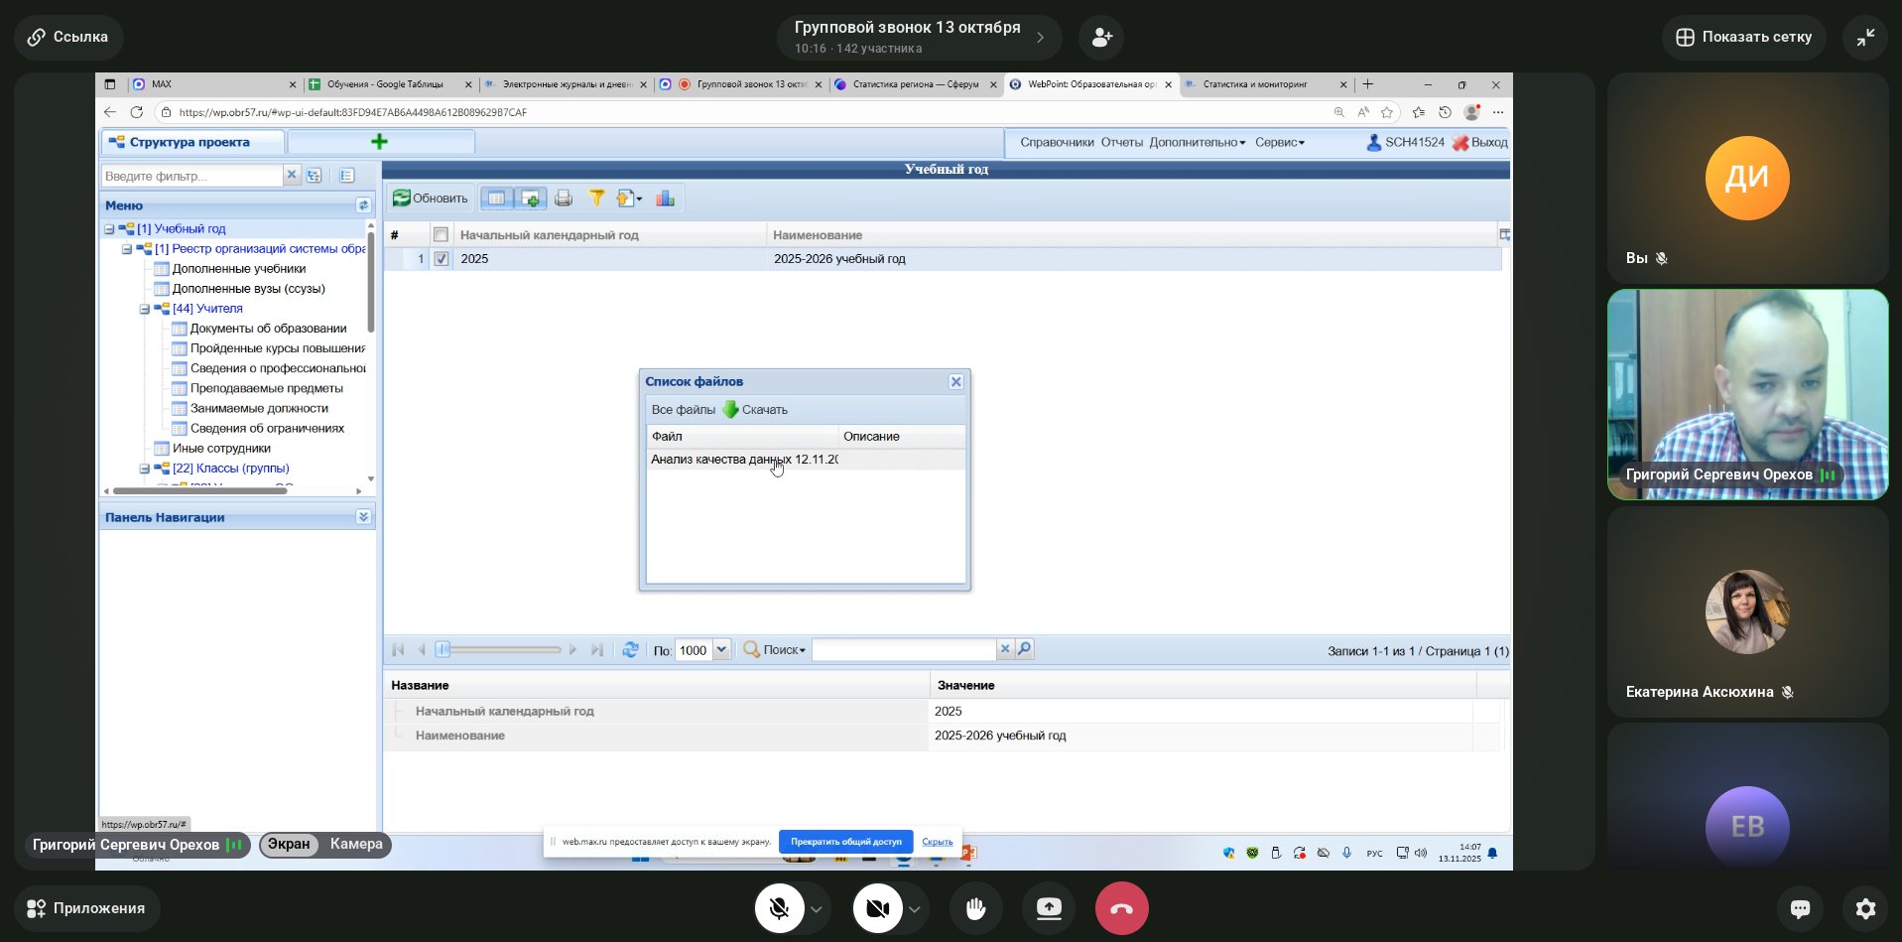Click the collapse window arrows icon
Viewport: 1902px width, 942px height.
pos(1865,38)
